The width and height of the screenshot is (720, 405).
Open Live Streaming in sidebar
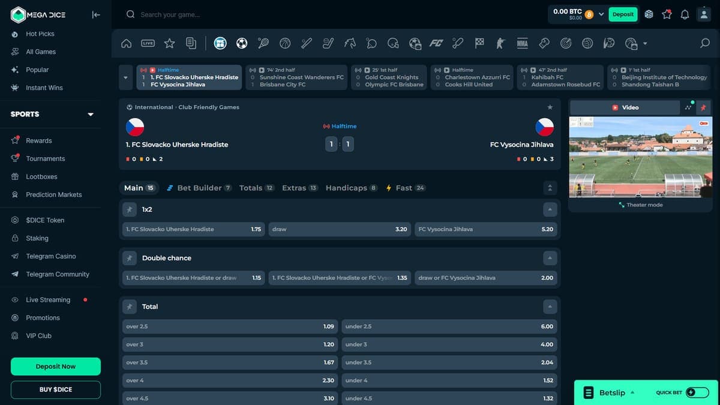click(x=48, y=300)
